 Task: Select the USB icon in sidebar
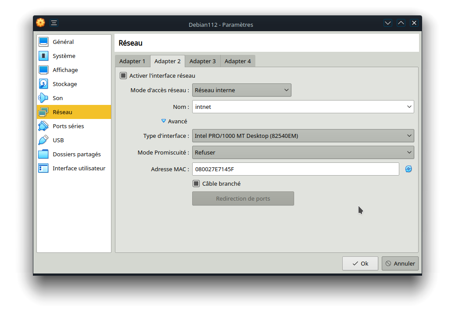pos(43,140)
